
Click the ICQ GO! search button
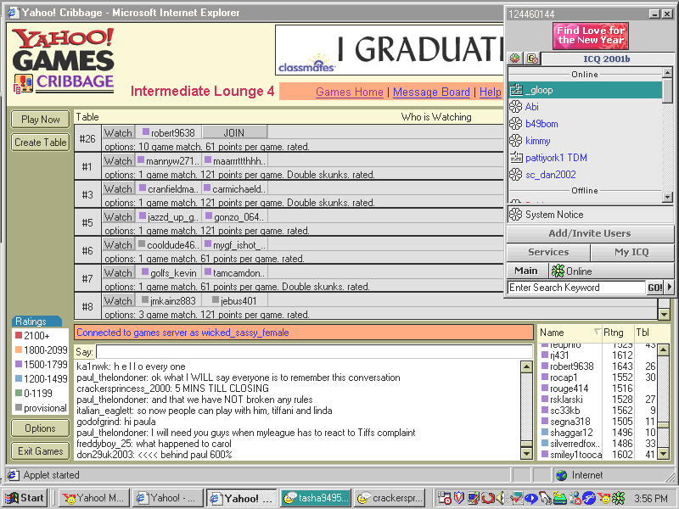tap(654, 288)
